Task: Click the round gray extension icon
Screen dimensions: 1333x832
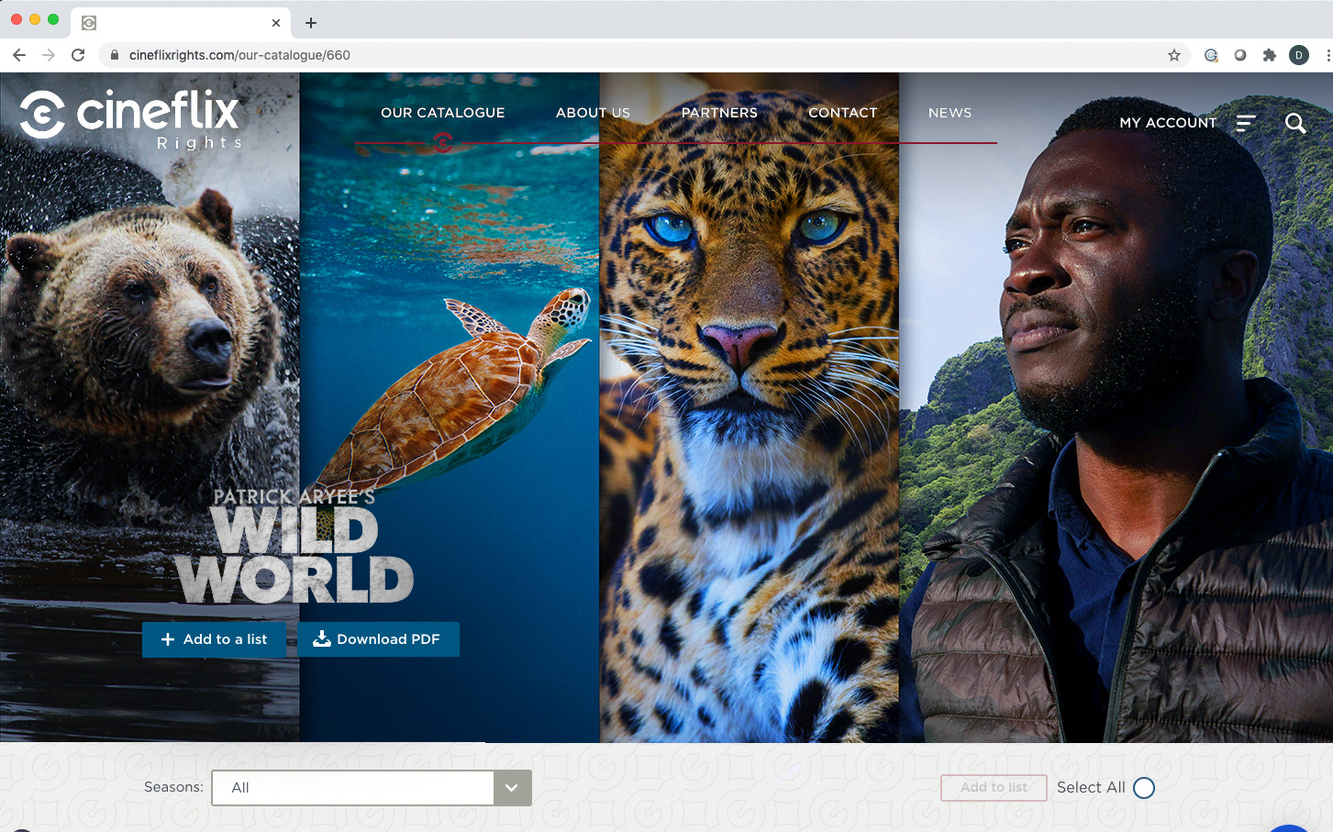Action: (x=1240, y=55)
